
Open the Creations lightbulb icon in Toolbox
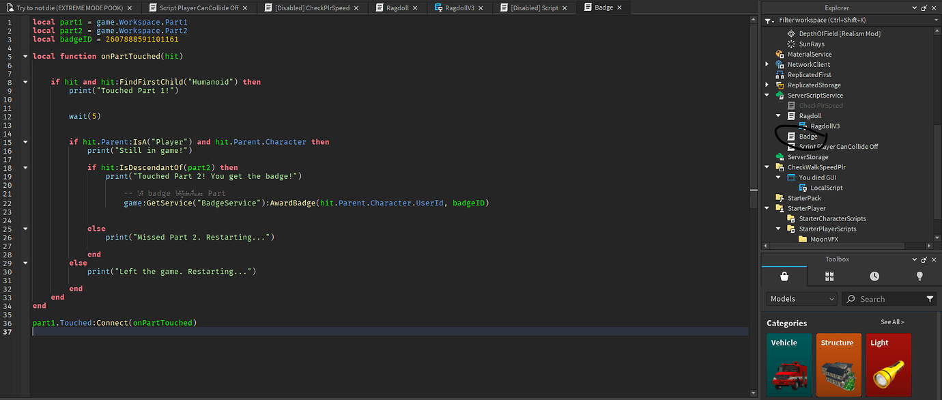pyautogui.click(x=919, y=276)
